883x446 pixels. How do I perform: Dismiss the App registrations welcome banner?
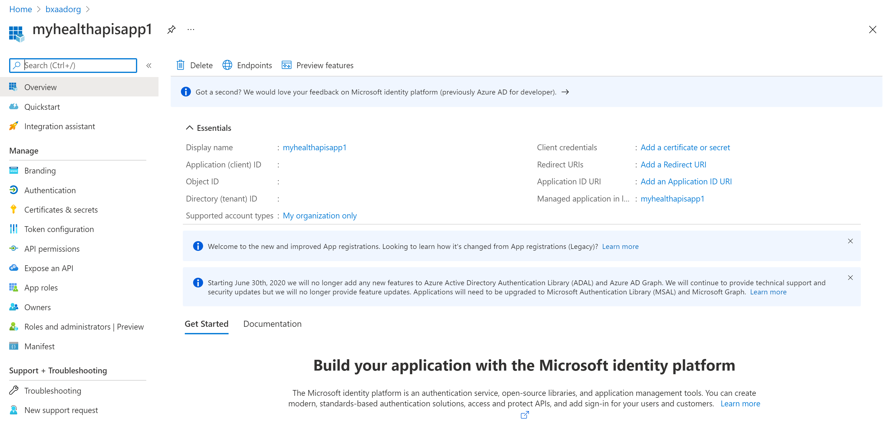[850, 241]
